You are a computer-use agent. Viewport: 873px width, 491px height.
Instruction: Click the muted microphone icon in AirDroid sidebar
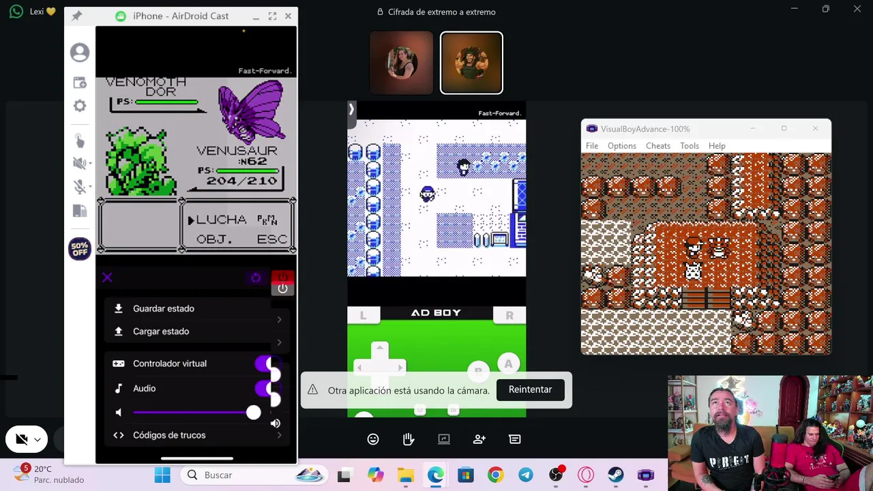point(80,187)
